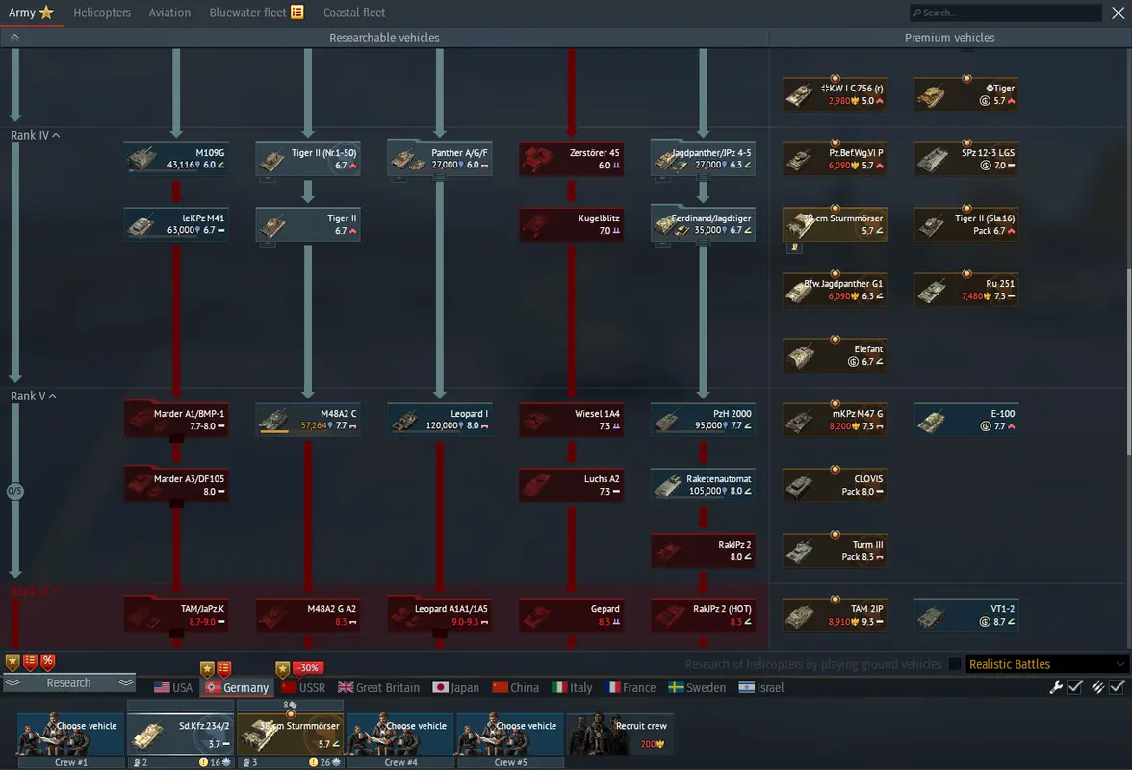Switch to the Army tab
The width and height of the screenshot is (1132, 770).
pos(31,13)
